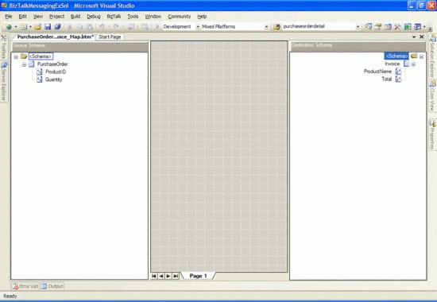Screen dimensions: 437x302
Task: Open the BizTalk menu
Action: (x=114, y=17)
